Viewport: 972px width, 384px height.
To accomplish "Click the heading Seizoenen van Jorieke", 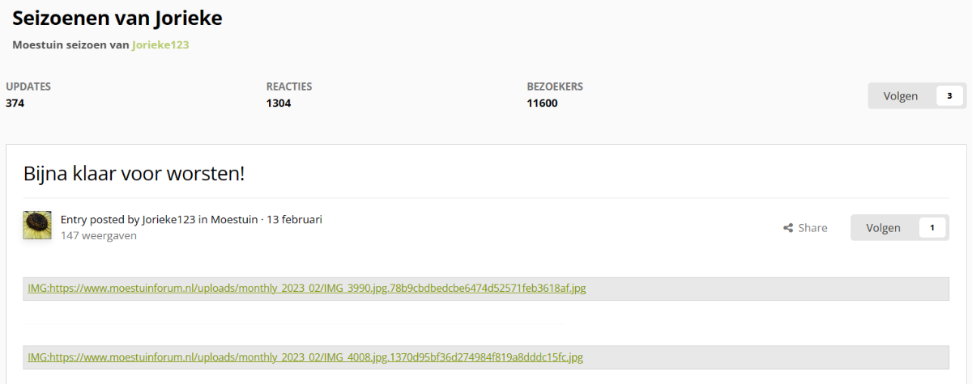I will tap(117, 18).
